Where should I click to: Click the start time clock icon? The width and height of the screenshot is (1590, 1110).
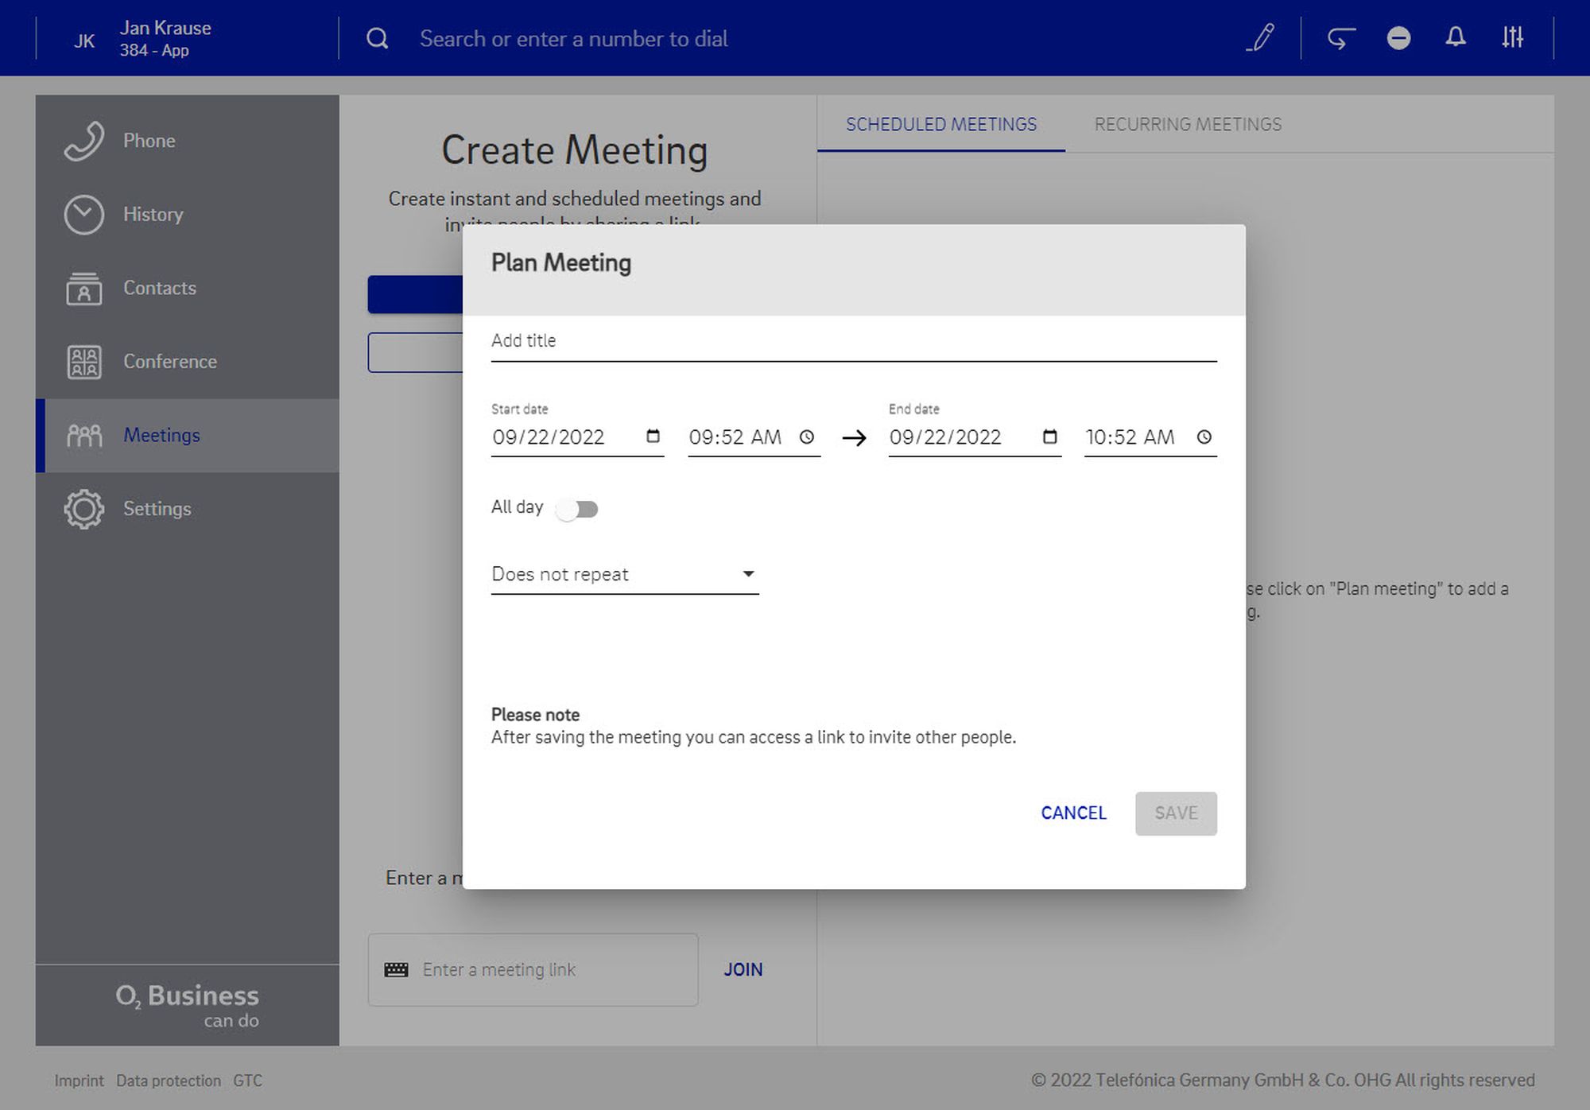click(x=806, y=437)
